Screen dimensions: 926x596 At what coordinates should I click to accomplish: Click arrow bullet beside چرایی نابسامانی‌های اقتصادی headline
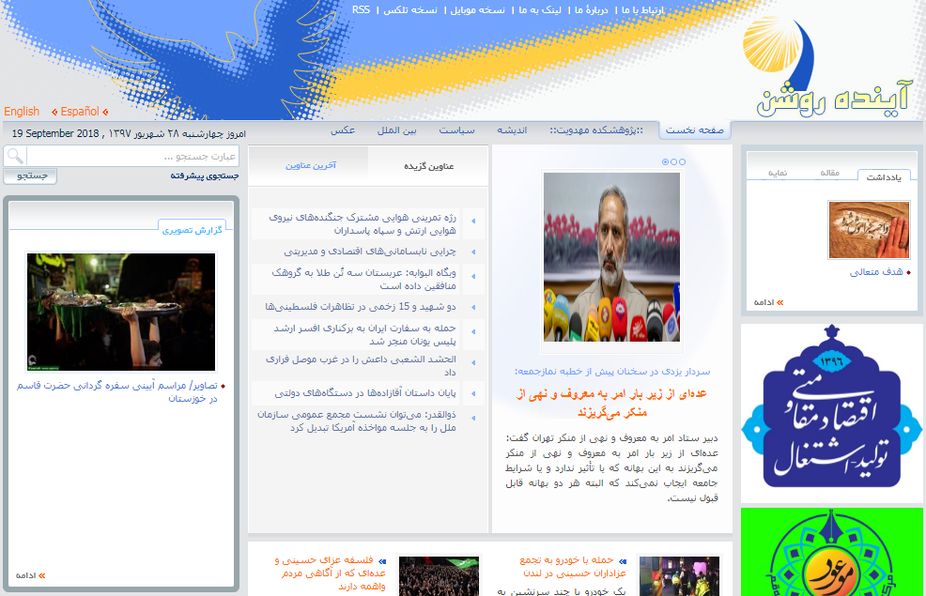472,252
